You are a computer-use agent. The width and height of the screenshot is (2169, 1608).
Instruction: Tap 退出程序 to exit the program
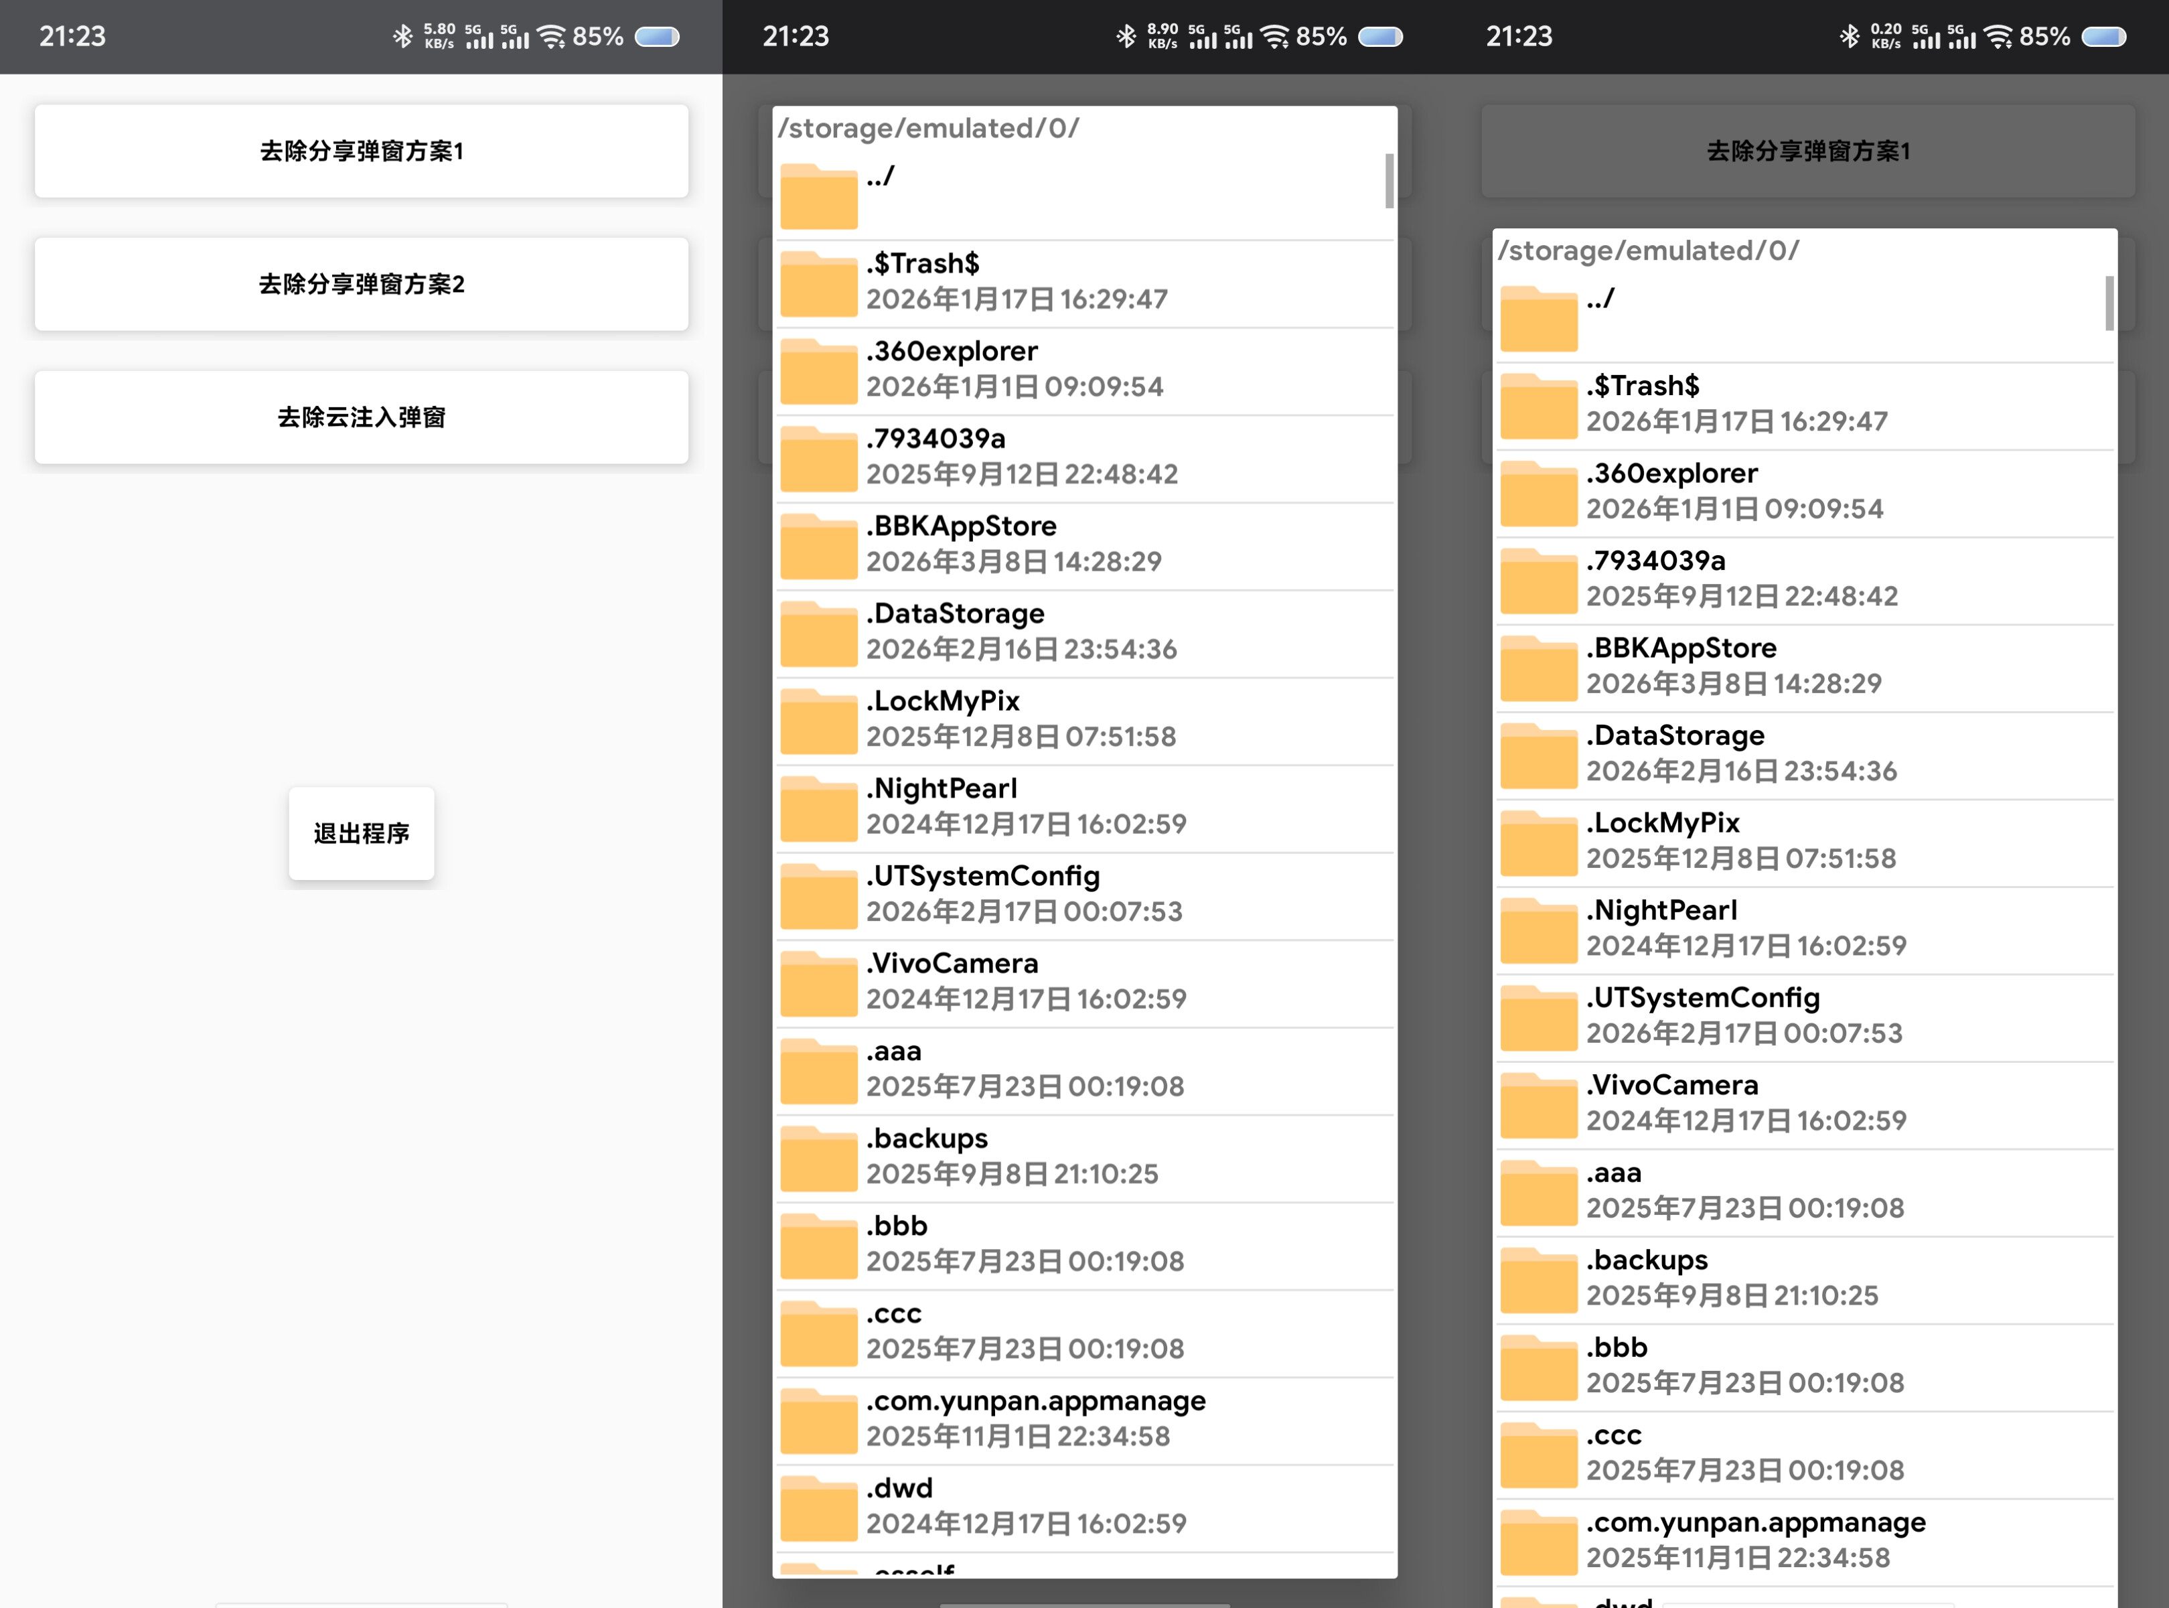[361, 834]
